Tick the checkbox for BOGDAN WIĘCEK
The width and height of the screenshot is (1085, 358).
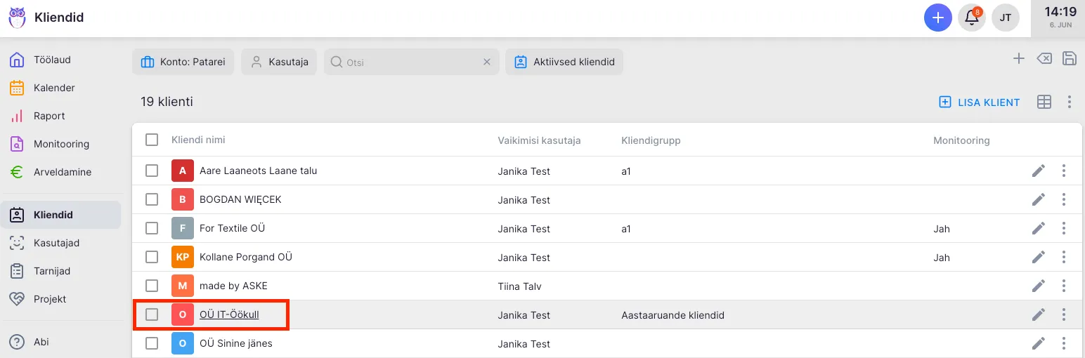152,199
